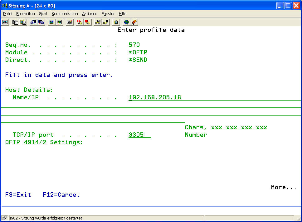Click the F3=Exit function key text
This screenshot has height=222, width=302.
pos(18,195)
